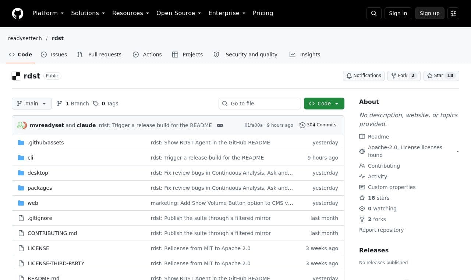The image size is (471, 280).
Task: Click the packages folder icon
Action: coord(21,188)
